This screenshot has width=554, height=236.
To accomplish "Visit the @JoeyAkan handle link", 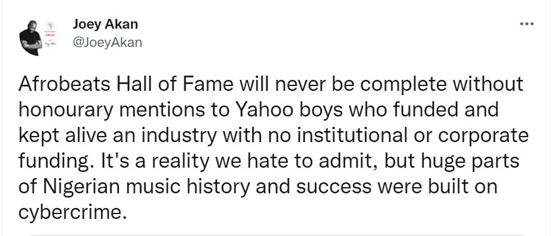I will (x=107, y=43).
